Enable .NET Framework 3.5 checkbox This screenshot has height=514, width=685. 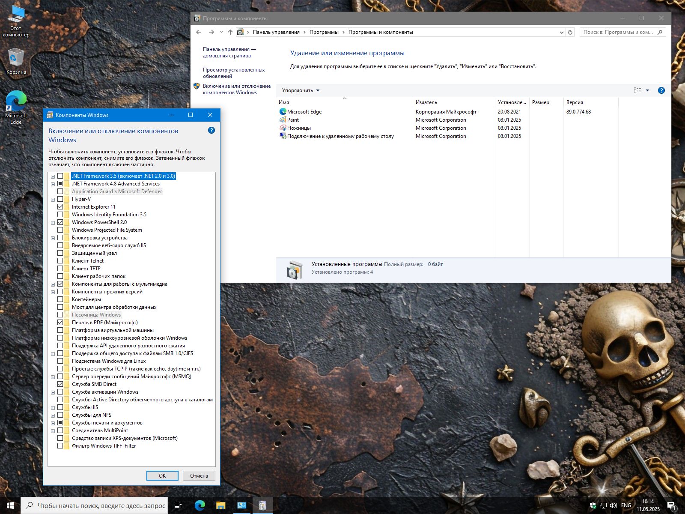(x=60, y=176)
